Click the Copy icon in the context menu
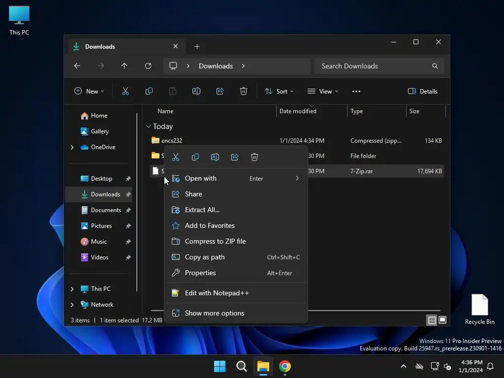 (195, 157)
